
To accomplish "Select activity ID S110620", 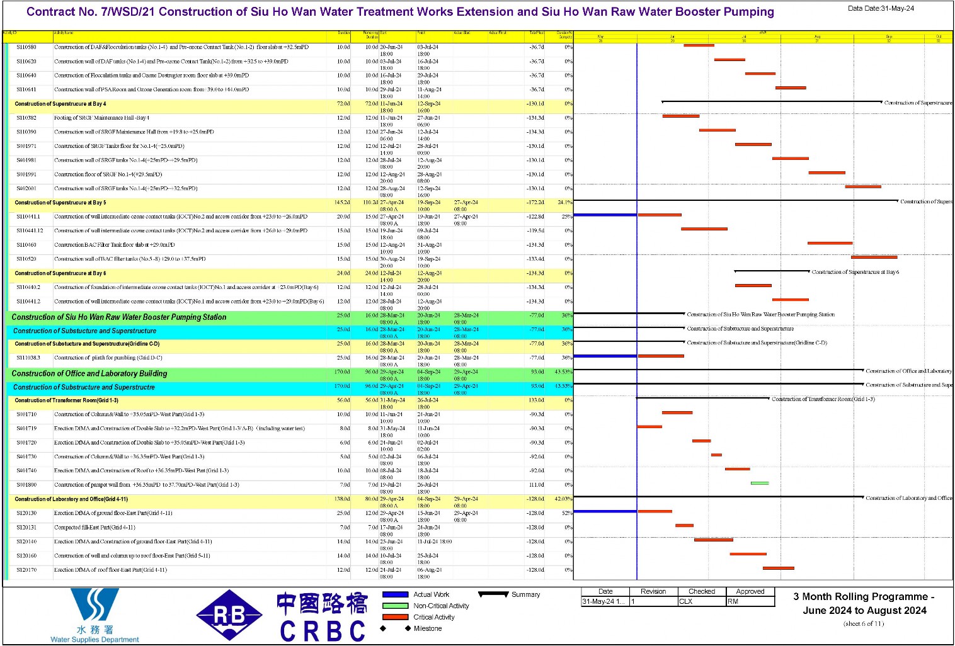I will [26, 62].
